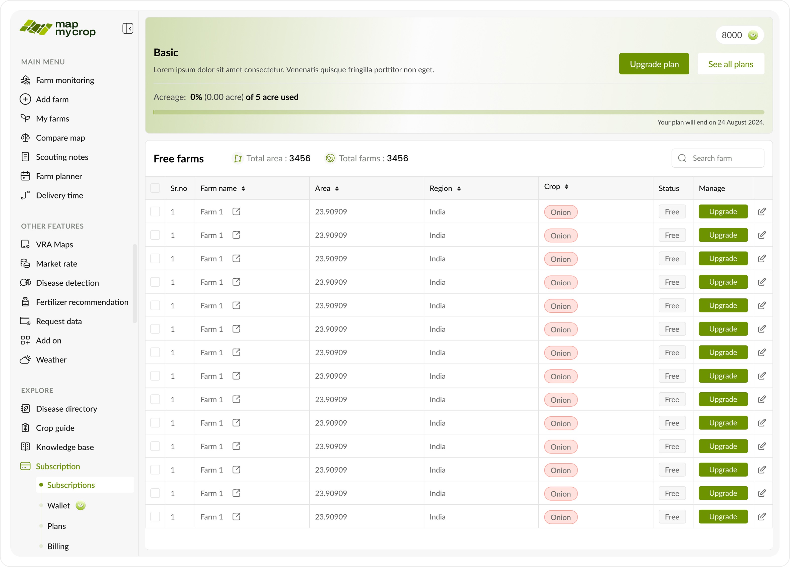Sort table by Crop column
The image size is (790, 567).
[x=567, y=187]
